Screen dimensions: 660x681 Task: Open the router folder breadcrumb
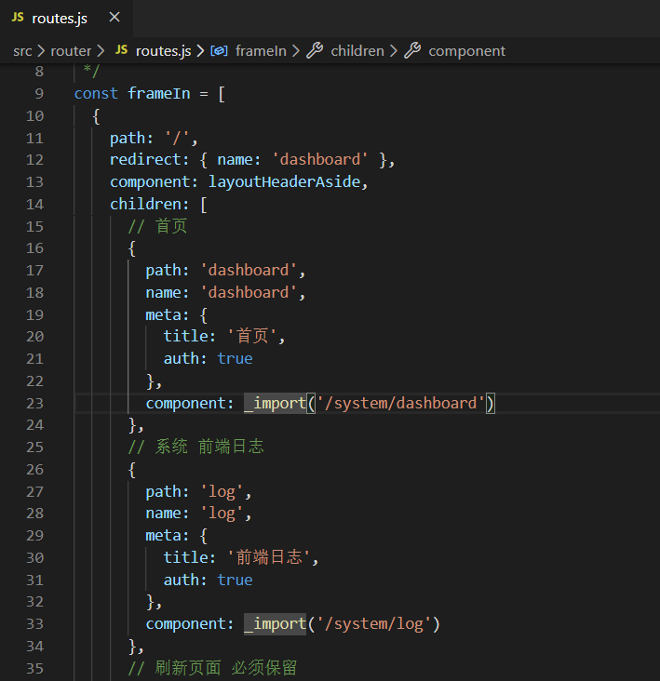tap(71, 51)
